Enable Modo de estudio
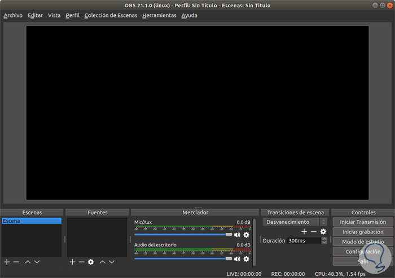Screen dimensions: 395x278 (x=363, y=242)
